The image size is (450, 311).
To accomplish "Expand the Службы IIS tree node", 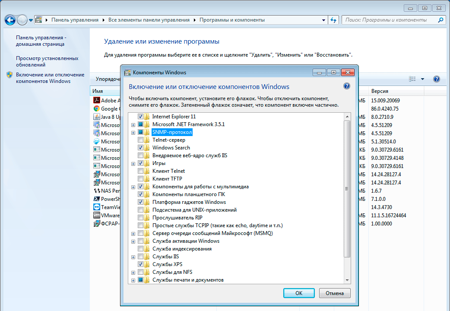I will 133,257.
